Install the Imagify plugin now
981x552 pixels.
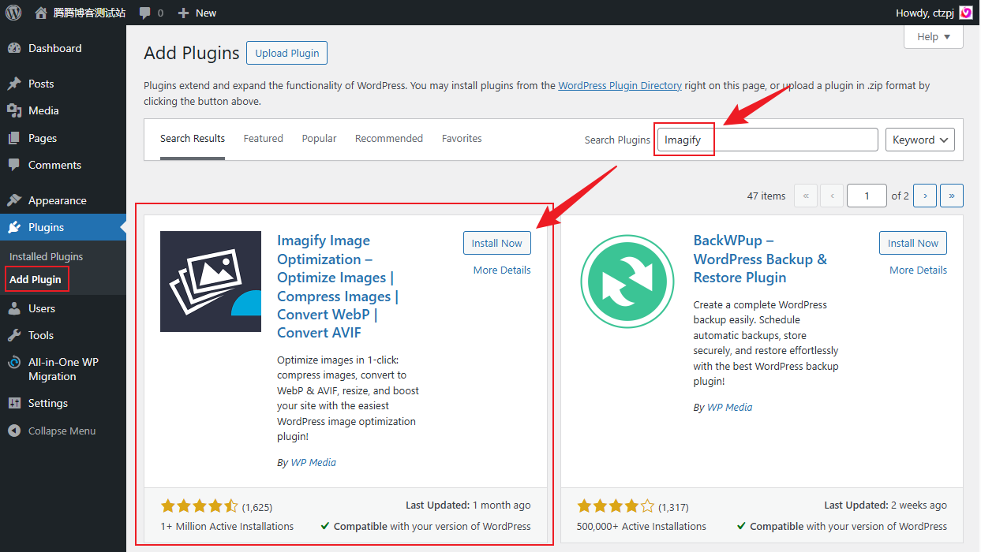point(496,243)
